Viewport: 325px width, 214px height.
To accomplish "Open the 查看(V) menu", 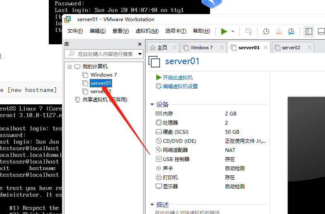I will [x=120, y=31].
